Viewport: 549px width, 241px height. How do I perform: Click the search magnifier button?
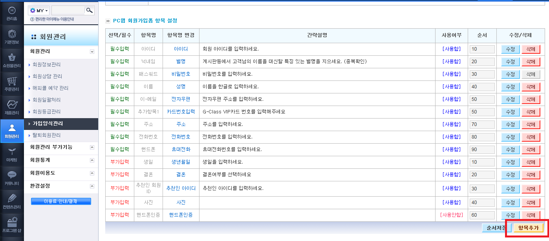point(90,10)
